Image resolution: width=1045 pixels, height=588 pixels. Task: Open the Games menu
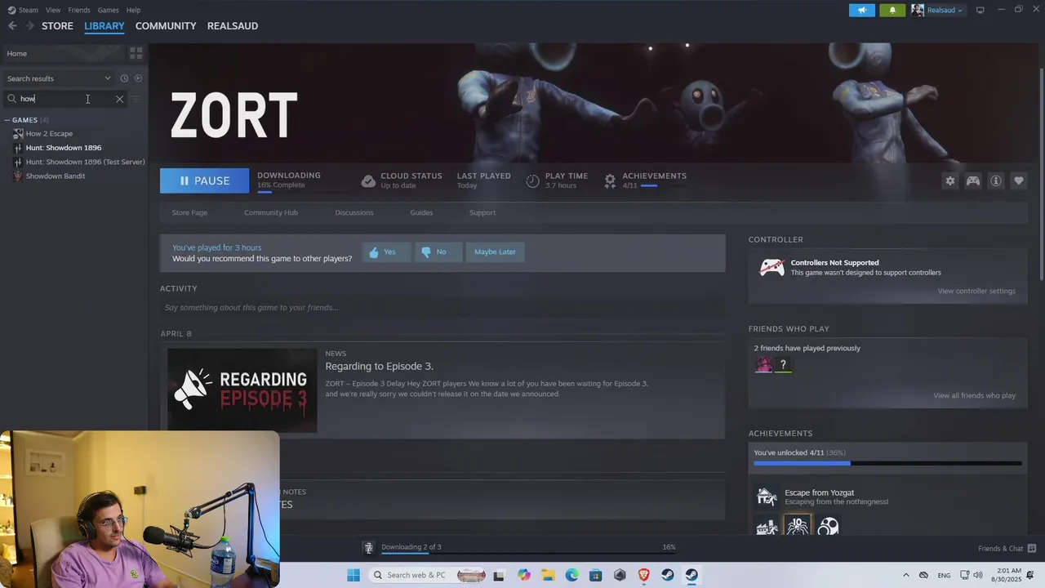pos(108,10)
